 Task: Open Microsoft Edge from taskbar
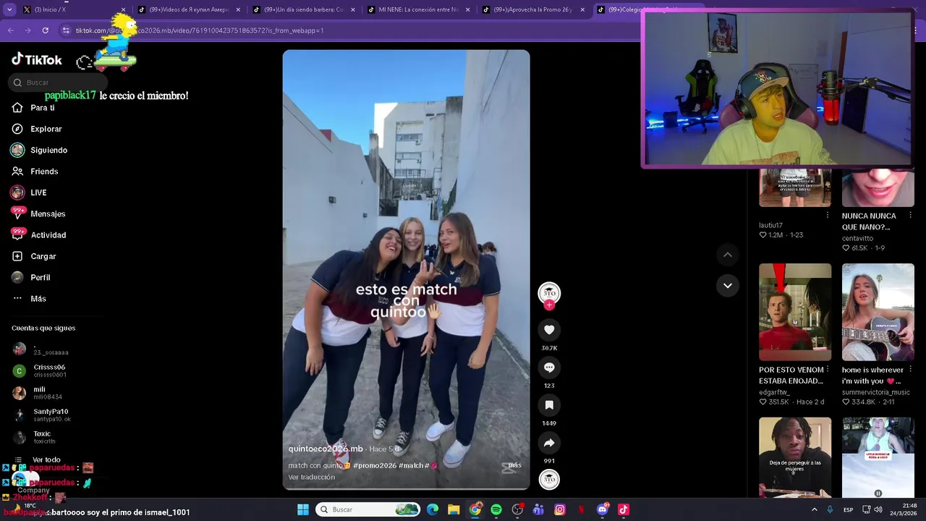pos(433,509)
